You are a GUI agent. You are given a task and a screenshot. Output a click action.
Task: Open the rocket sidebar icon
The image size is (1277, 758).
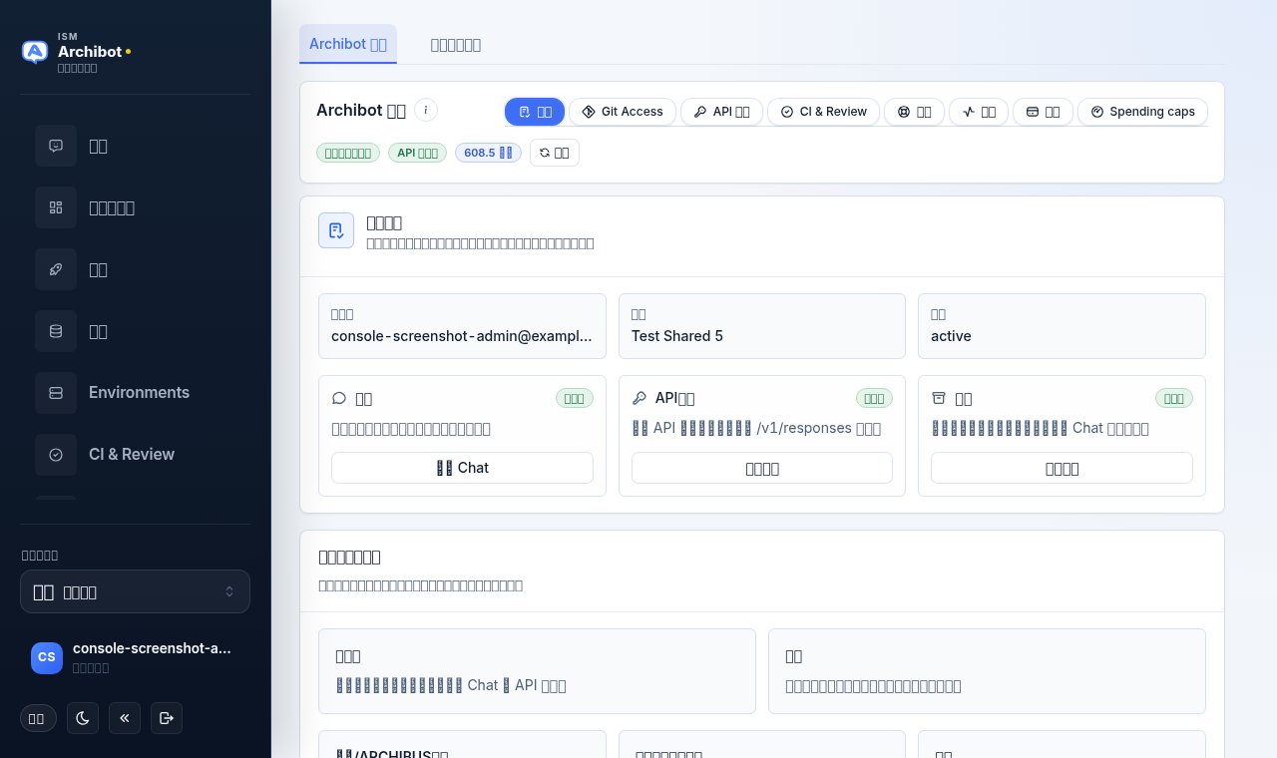pos(56,269)
